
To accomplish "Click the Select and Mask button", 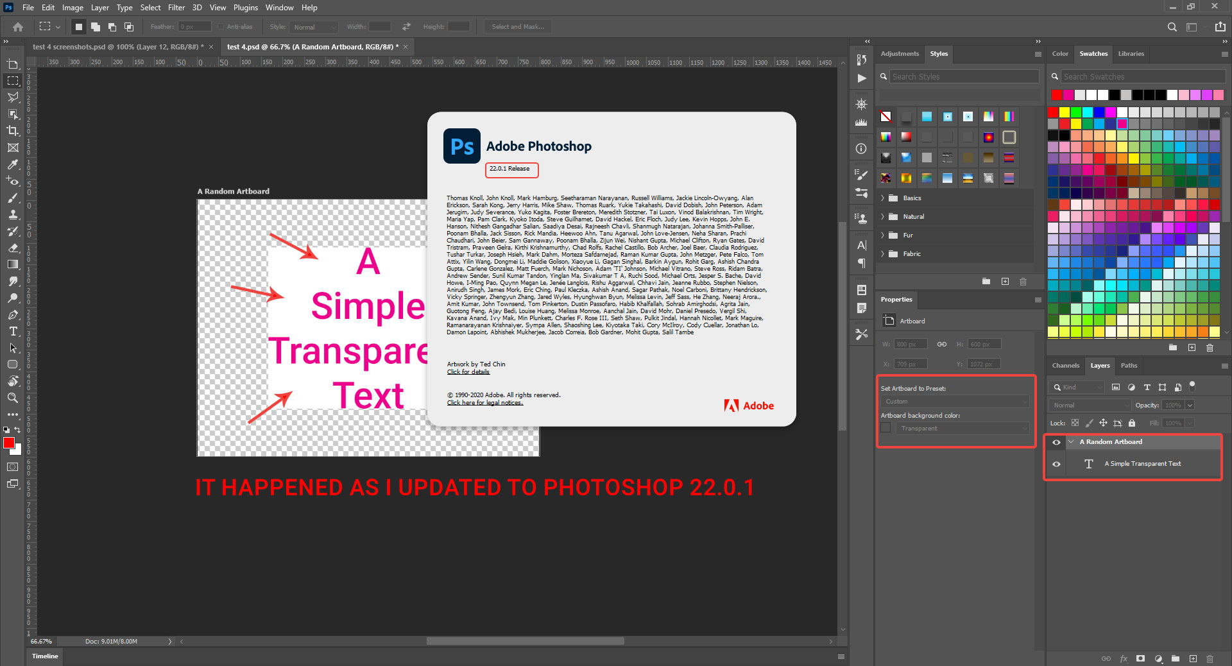I will (517, 26).
